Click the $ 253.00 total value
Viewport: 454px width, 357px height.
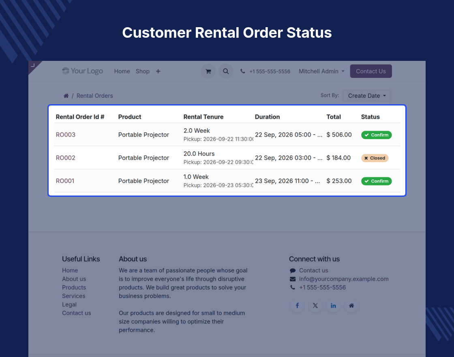tap(339, 181)
